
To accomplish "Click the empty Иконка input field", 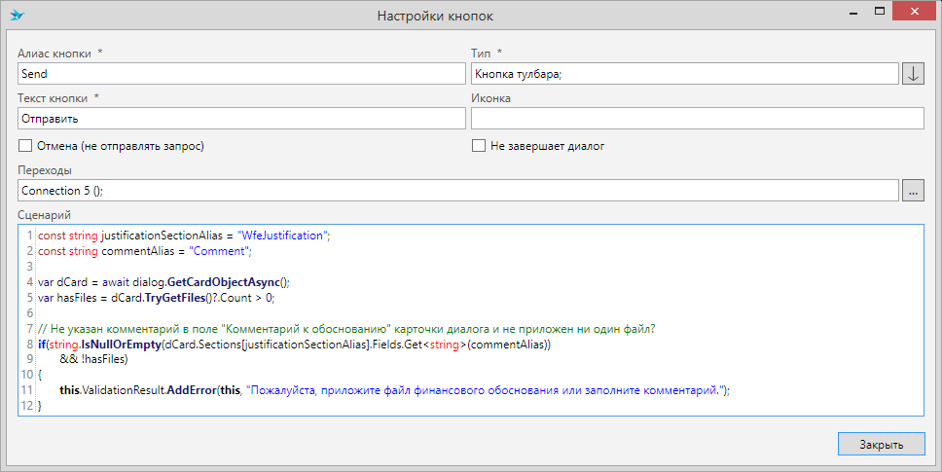I will pos(697,119).
